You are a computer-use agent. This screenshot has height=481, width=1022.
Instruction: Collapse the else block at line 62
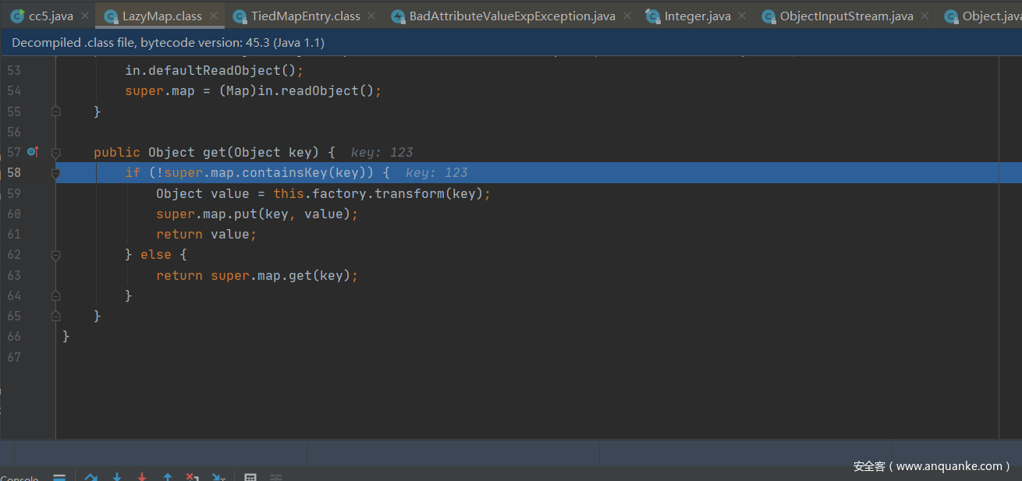pyautogui.click(x=55, y=255)
